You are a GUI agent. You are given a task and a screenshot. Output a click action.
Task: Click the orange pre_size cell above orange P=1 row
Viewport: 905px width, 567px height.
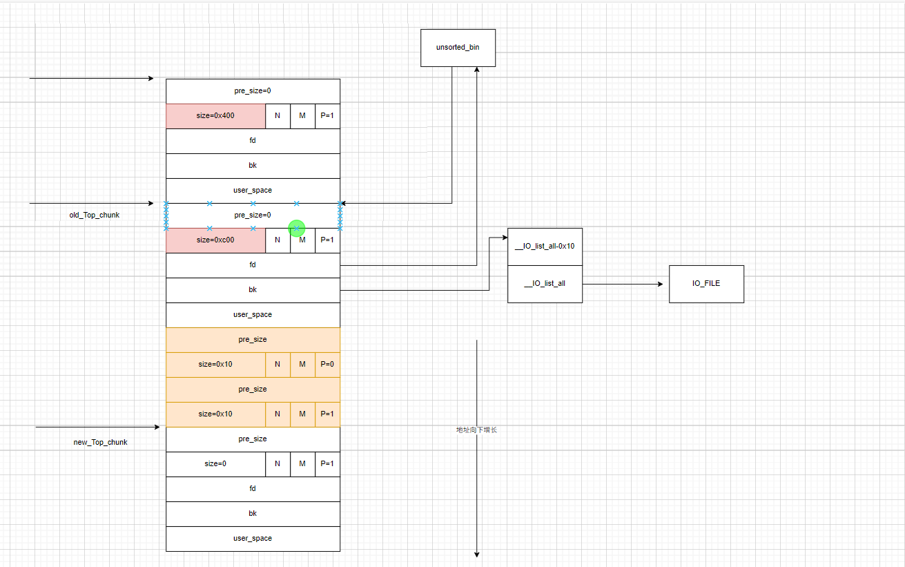253,390
